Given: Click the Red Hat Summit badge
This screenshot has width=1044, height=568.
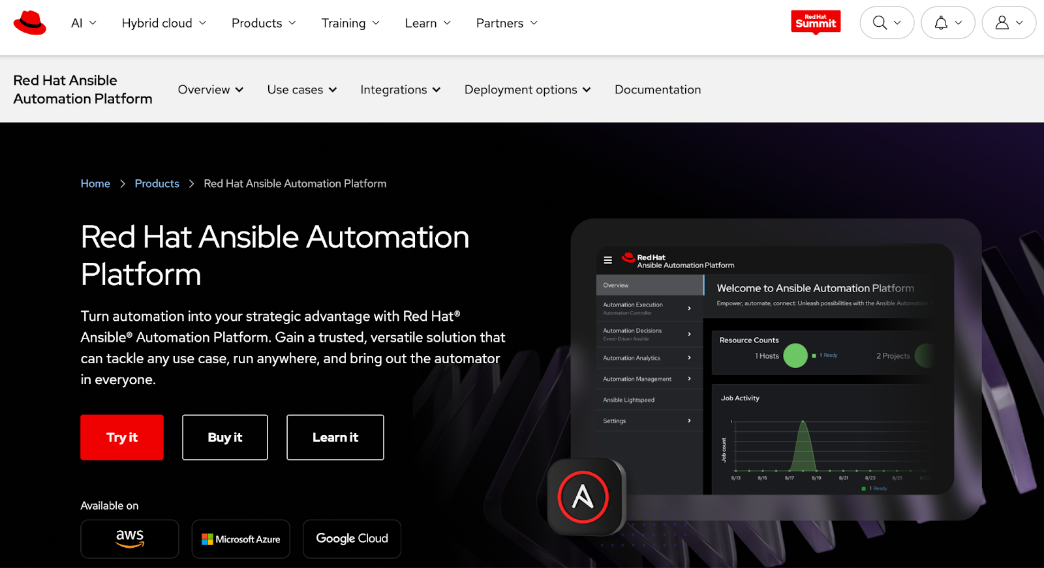Looking at the screenshot, I should (816, 22).
